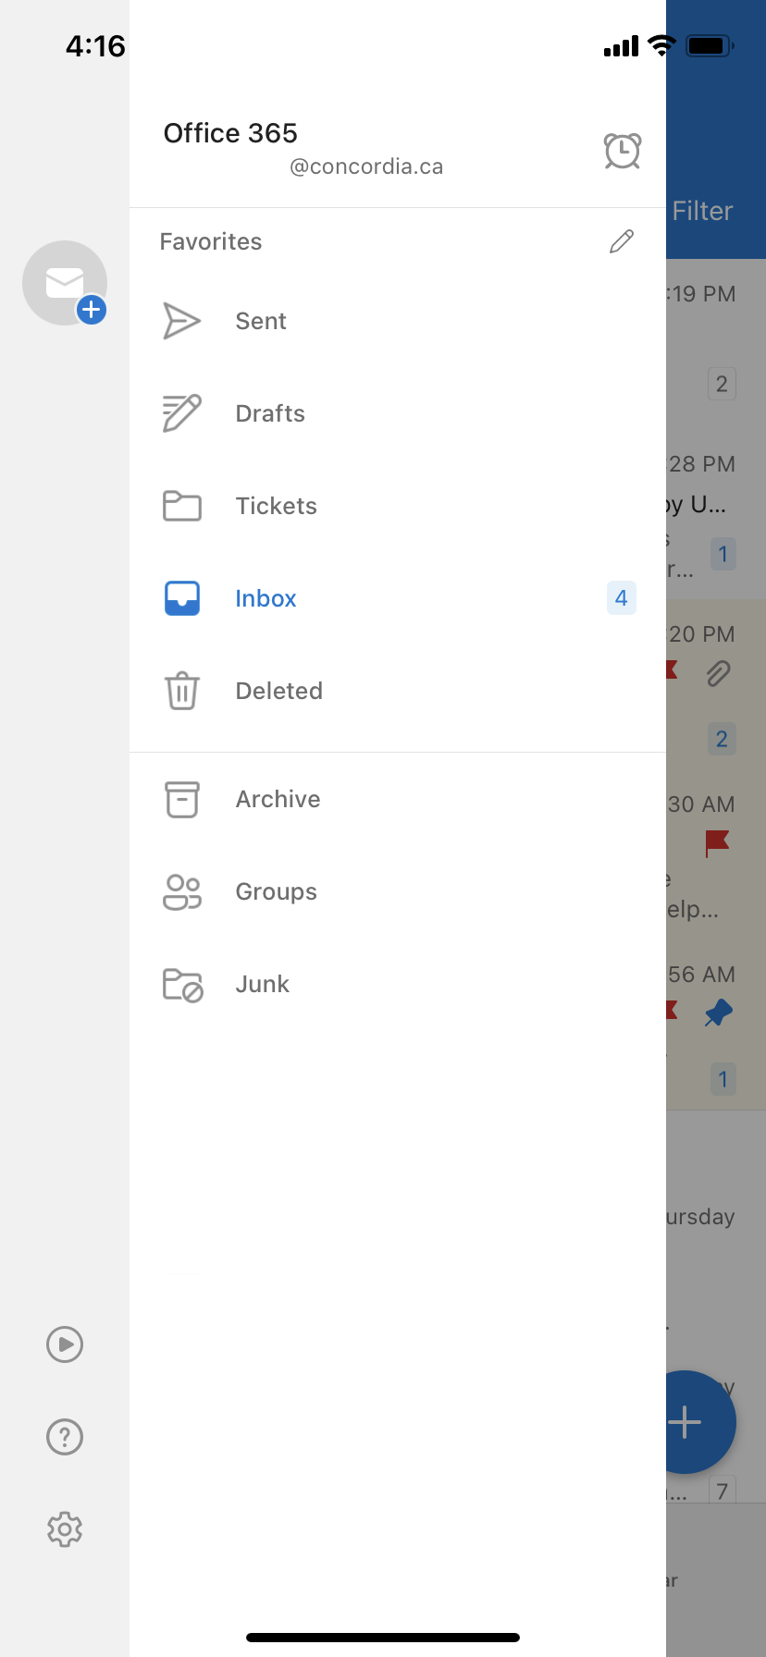Open the Tickets folder
This screenshot has width=766, height=1657.
click(x=398, y=506)
